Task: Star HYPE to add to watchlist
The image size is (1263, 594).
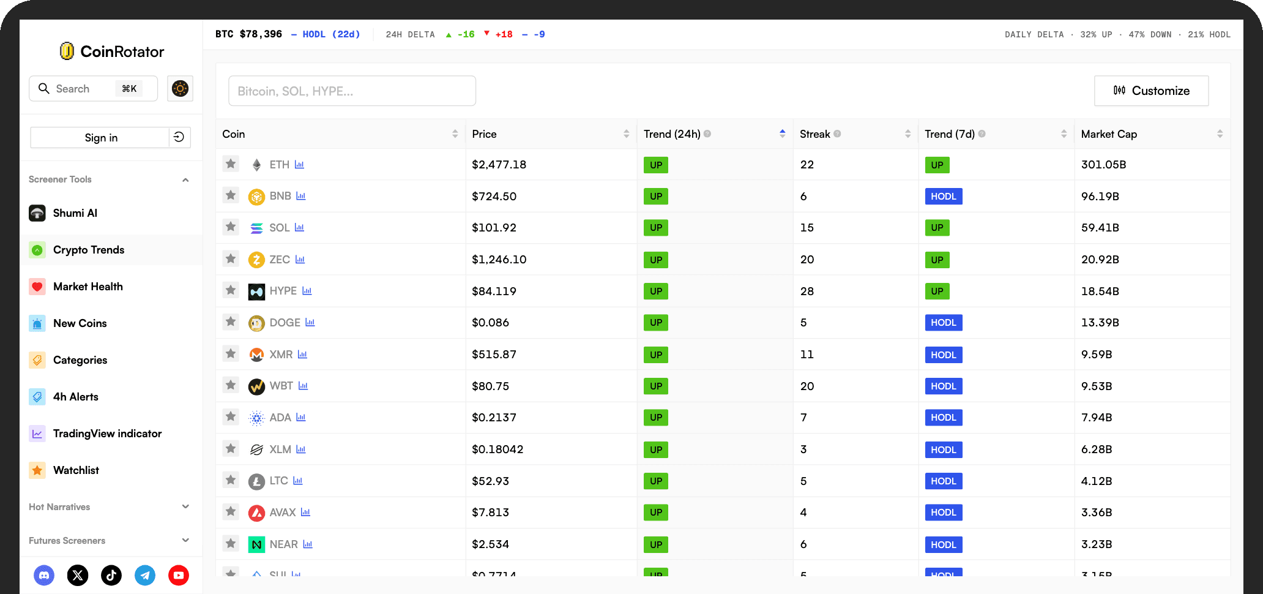Action: coord(231,290)
